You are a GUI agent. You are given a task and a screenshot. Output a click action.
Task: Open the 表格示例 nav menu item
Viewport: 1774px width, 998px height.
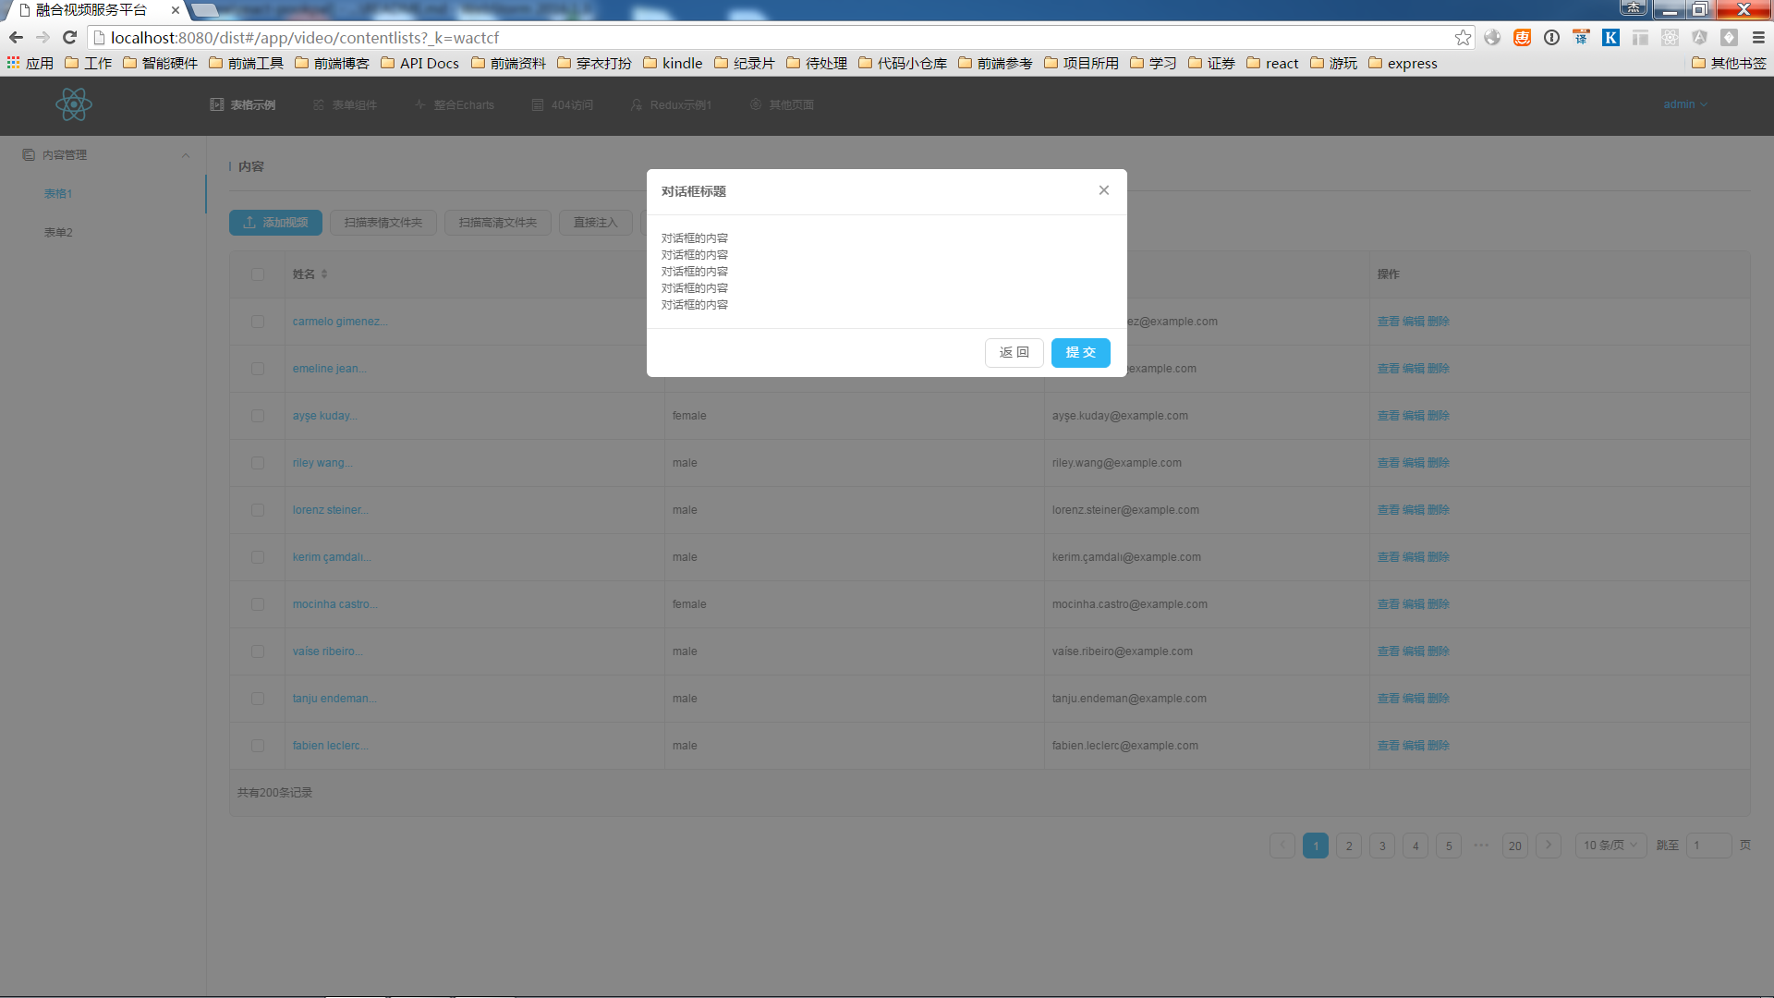coord(243,105)
